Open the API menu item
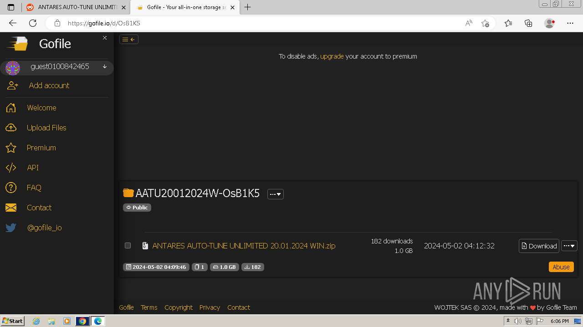The height and width of the screenshot is (327, 583). pos(33,168)
